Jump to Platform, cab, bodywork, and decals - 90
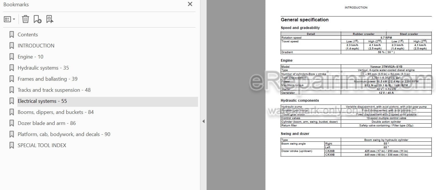The image size is (436, 190). [x=64, y=134]
